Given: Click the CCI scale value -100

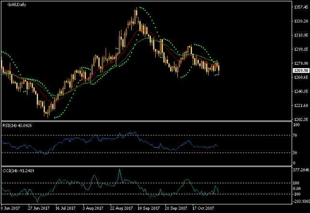Looking at the screenshot, I should coord(297,194).
